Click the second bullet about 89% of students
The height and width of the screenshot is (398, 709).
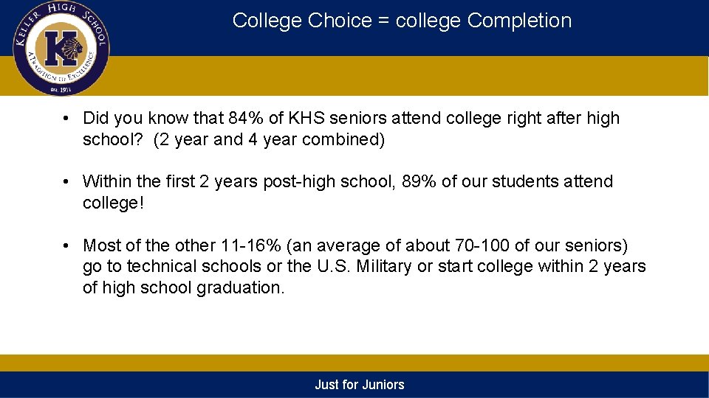pos(348,192)
